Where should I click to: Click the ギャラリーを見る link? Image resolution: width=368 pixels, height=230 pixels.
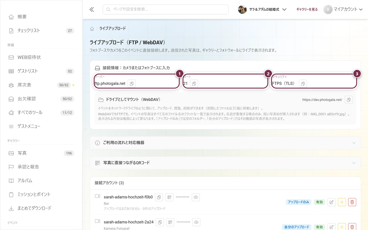click(307, 9)
